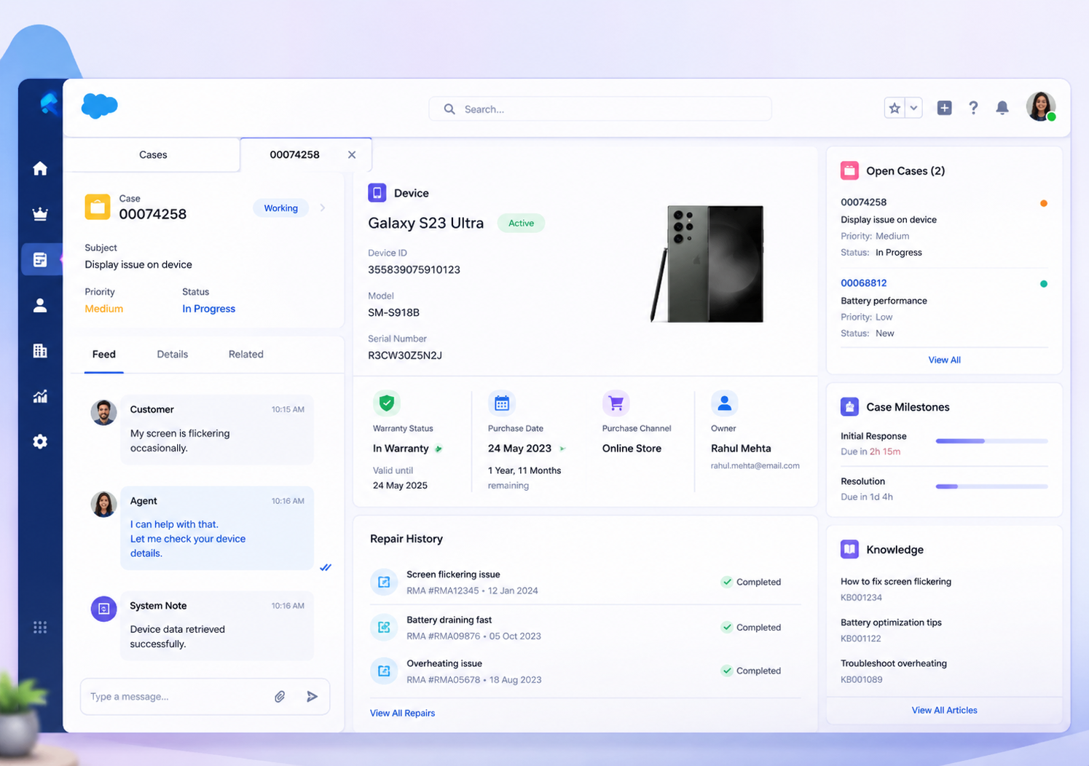Click View All Articles link

[944, 711]
